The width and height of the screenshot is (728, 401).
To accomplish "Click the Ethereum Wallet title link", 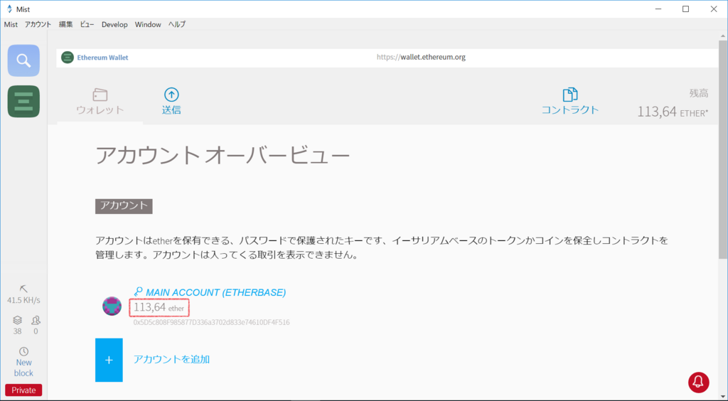I will pos(102,58).
